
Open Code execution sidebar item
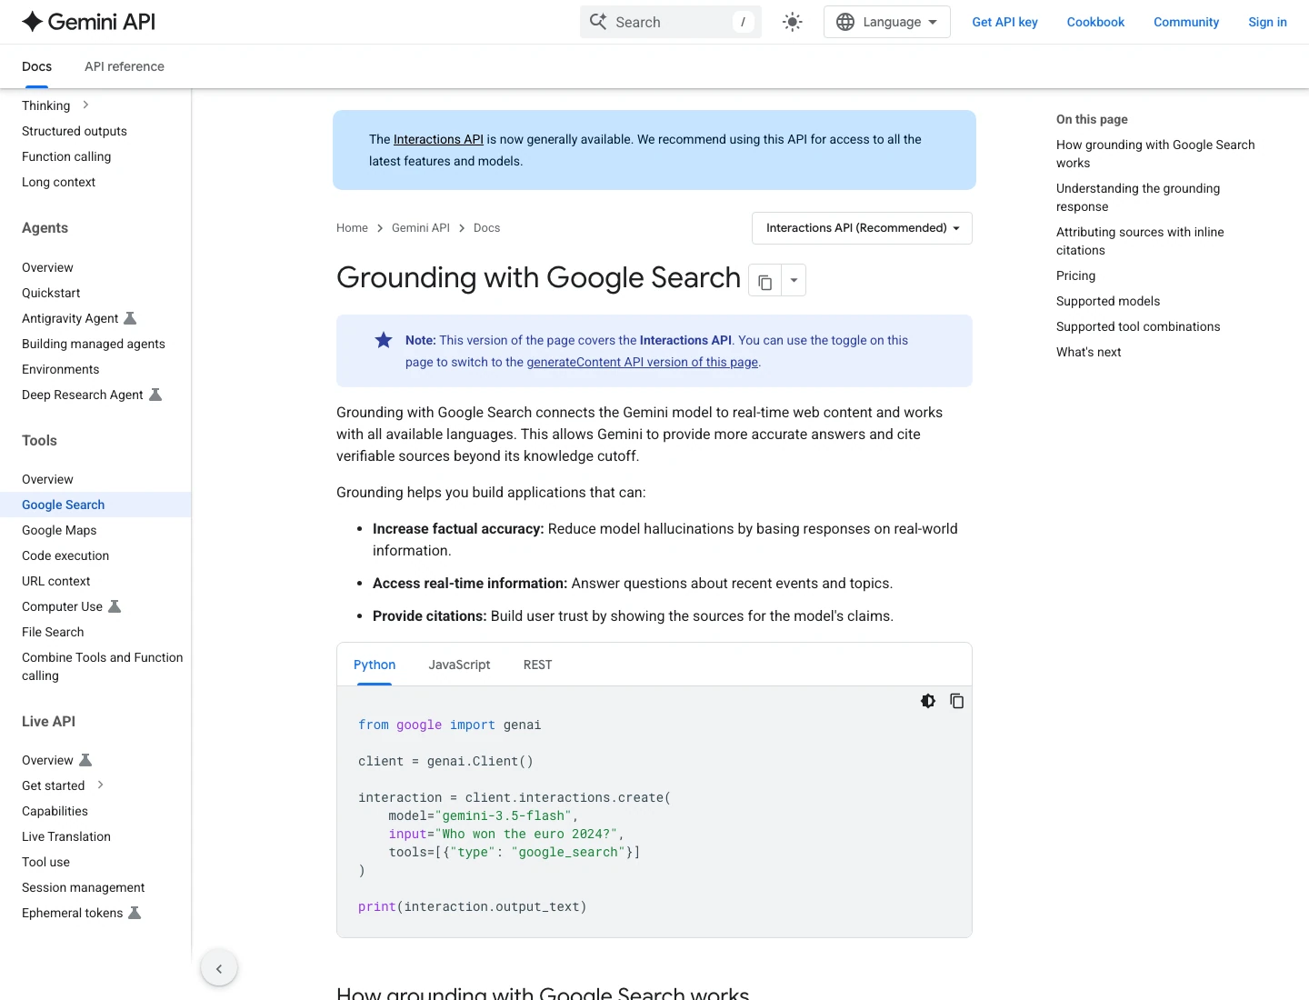pos(65,555)
